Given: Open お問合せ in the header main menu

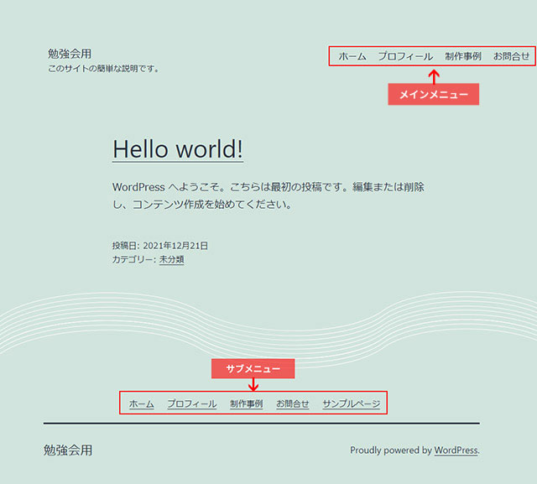Looking at the screenshot, I should (511, 56).
